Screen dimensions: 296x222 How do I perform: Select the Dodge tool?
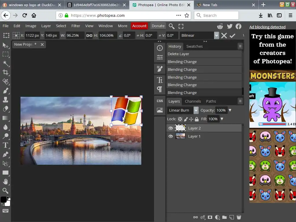[x=5, y=136]
